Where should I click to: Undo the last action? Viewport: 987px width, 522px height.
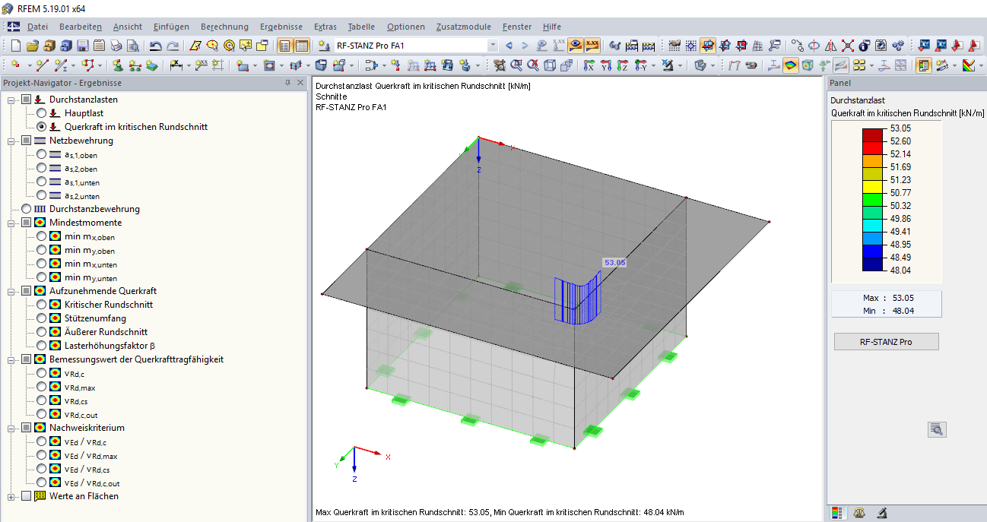(x=156, y=46)
